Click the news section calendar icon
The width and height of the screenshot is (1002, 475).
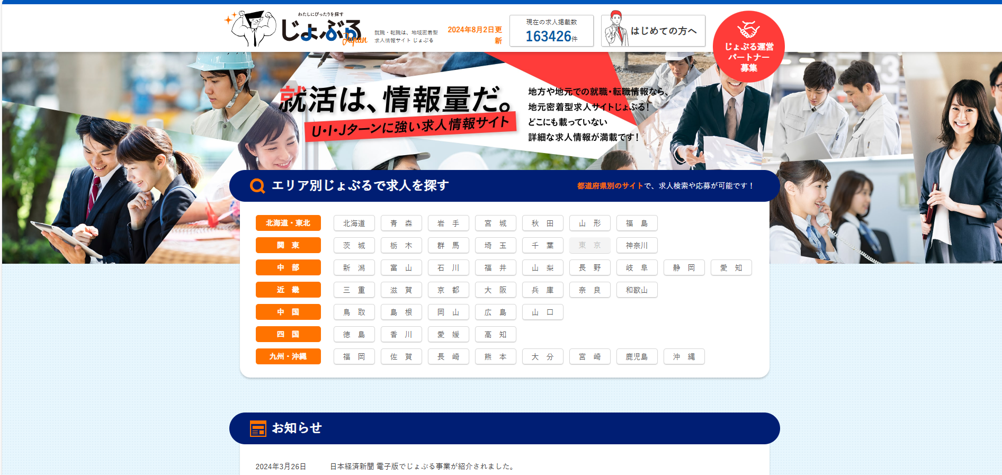258,428
